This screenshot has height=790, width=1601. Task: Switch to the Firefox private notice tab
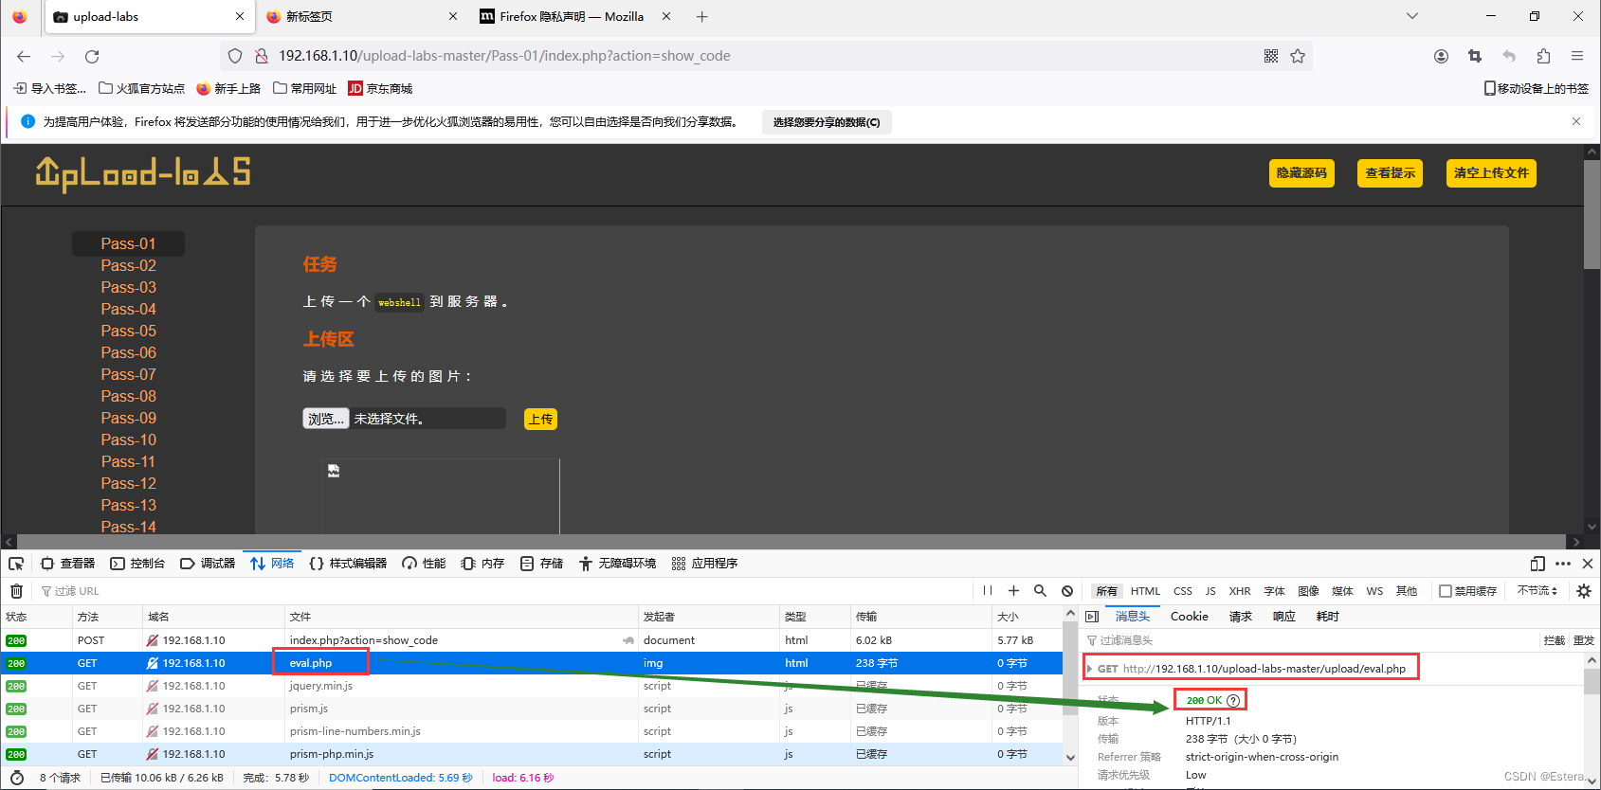pyautogui.click(x=573, y=16)
